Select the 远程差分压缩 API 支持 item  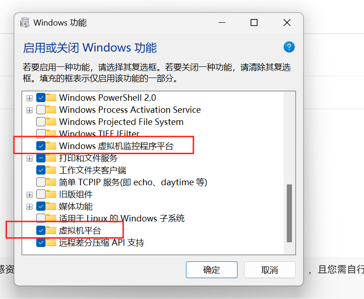[x=101, y=242]
